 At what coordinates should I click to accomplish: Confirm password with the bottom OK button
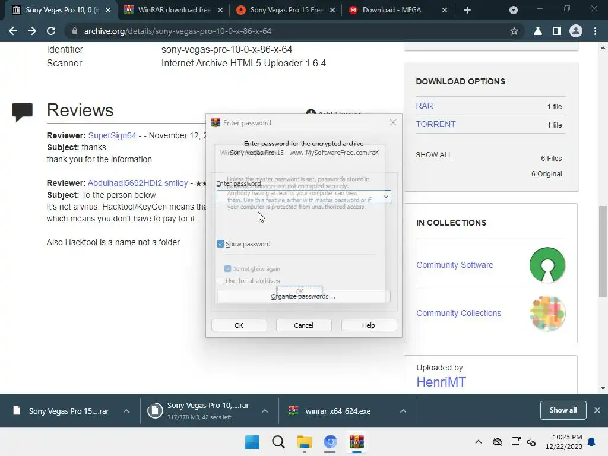tap(239, 325)
